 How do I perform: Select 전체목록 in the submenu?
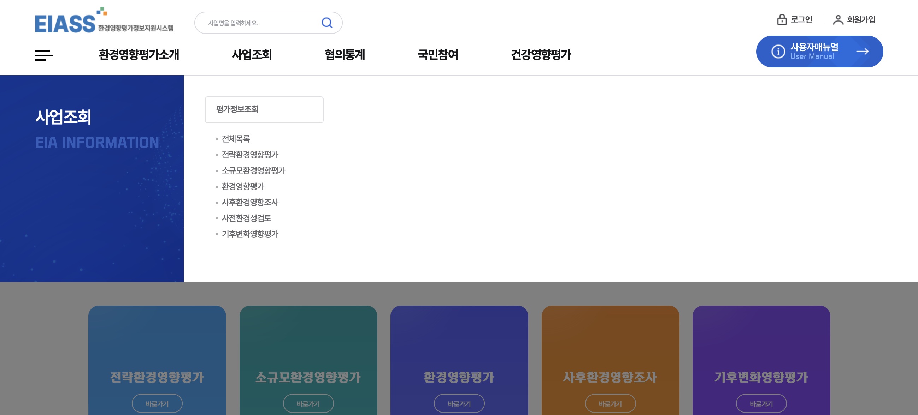(x=236, y=139)
